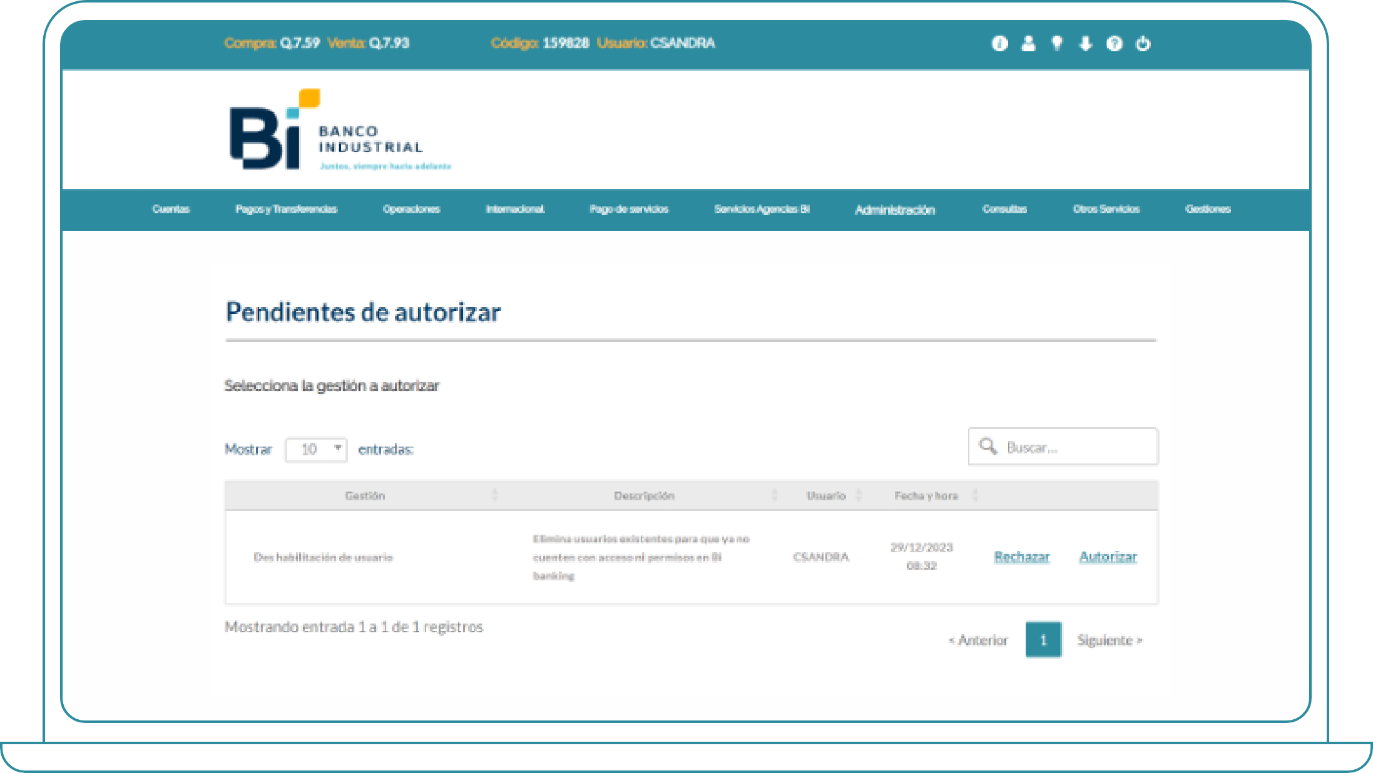Open the Otros Servicios menu
Screen dimensions: 1373x773
coord(1106,209)
